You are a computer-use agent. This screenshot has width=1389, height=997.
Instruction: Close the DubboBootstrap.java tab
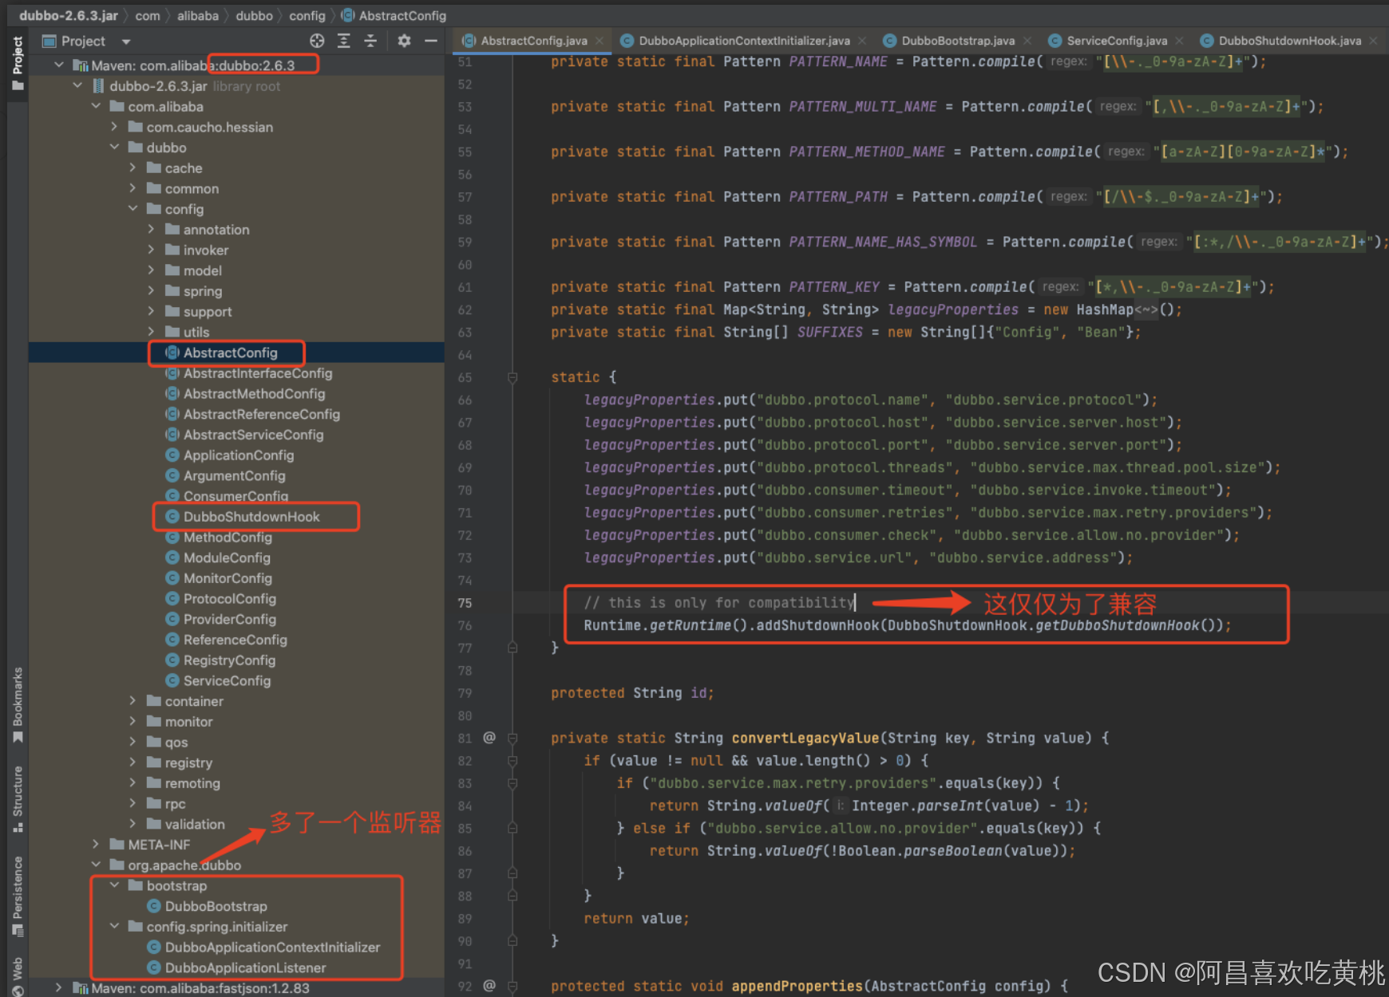[1027, 41]
